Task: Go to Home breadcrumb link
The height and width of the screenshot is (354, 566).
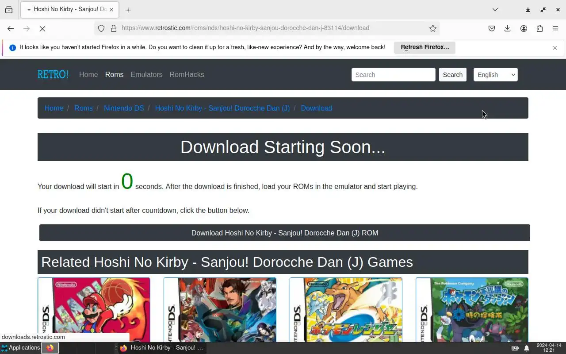Action: click(54, 108)
